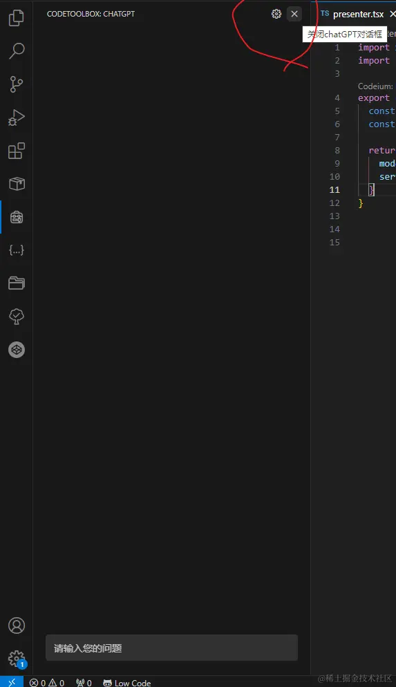Open the curly braces sidebar view
The image size is (396, 687).
(16, 250)
